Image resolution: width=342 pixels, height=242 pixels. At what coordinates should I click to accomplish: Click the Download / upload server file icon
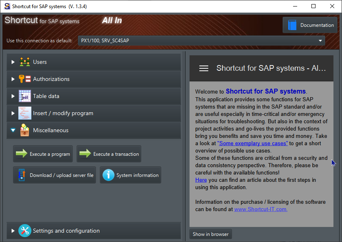[21, 175]
